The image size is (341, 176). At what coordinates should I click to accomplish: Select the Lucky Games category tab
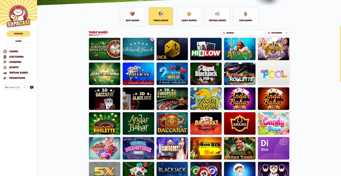click(189, 16)
